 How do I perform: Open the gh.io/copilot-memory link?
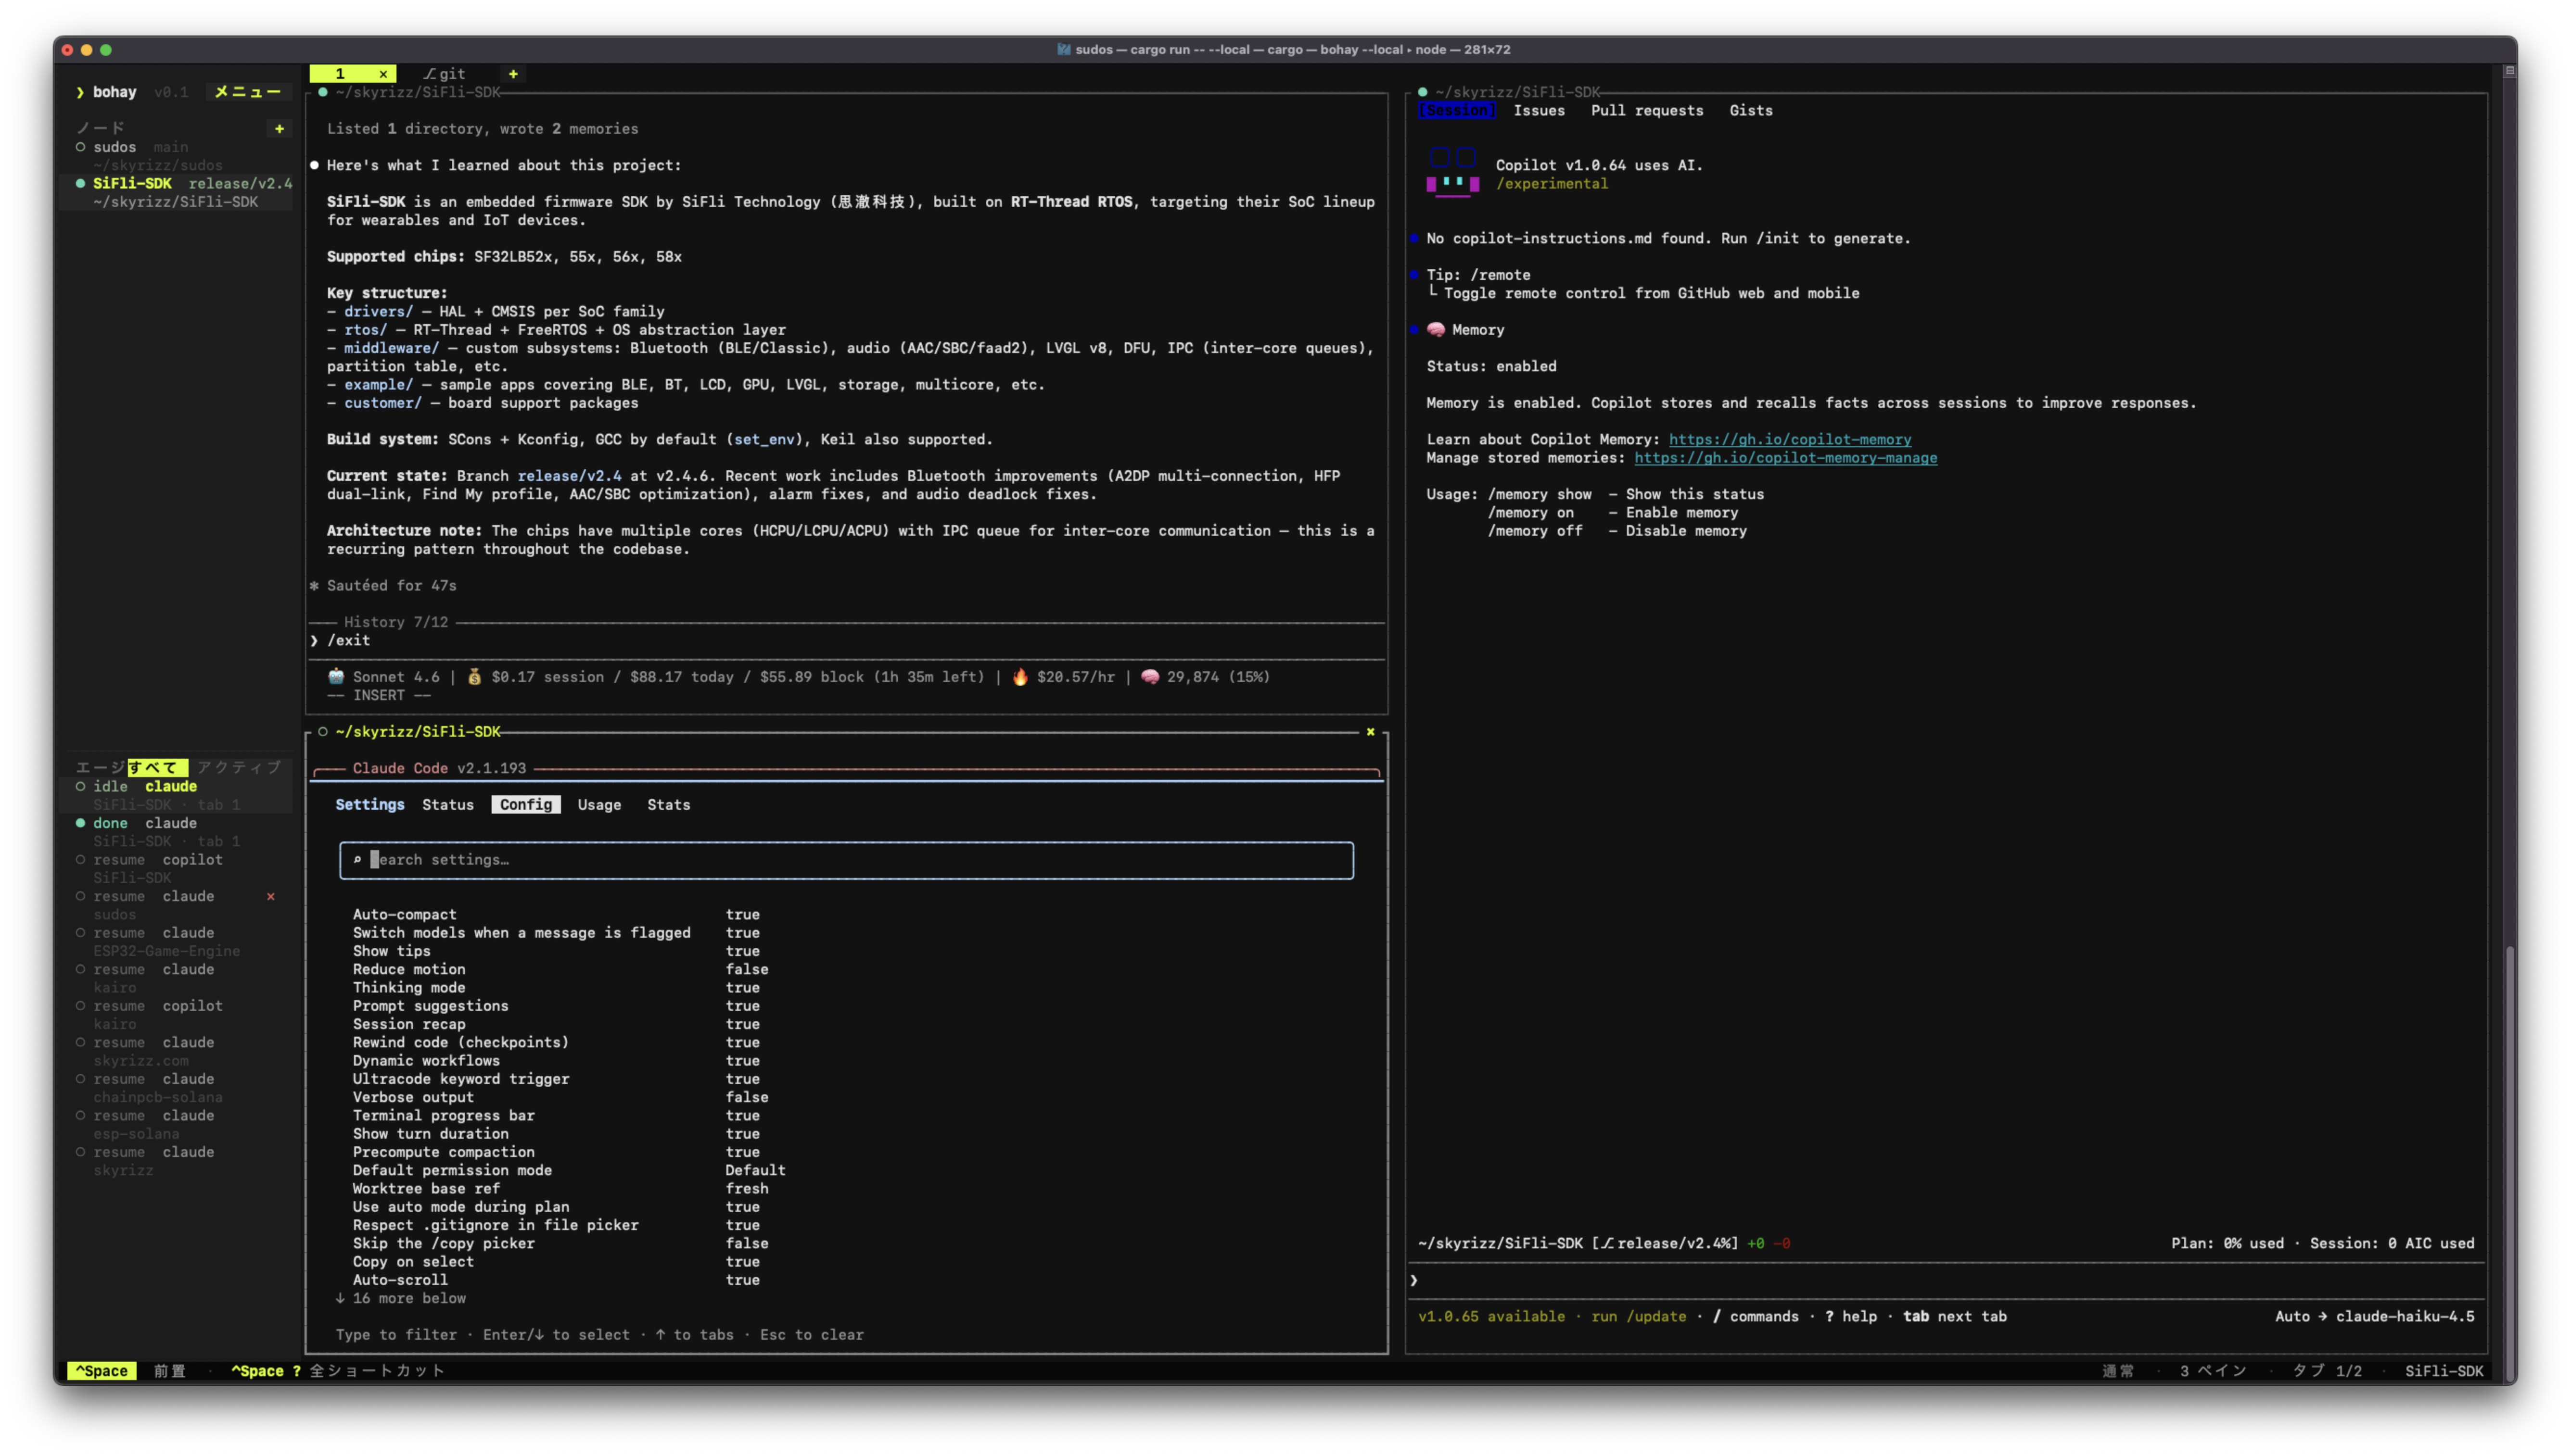click(x=1790, y=439)
